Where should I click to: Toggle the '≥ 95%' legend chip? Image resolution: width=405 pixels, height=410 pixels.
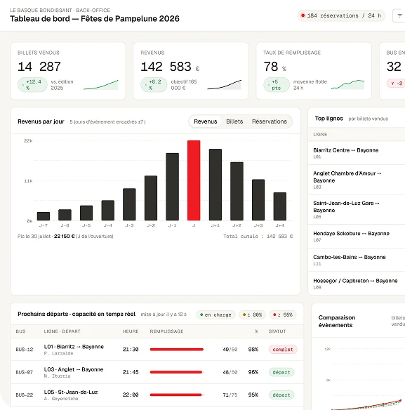[283, 315]
